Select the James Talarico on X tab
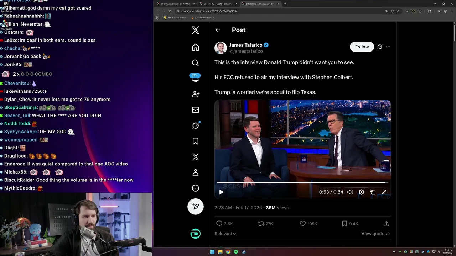This screenshot has height=256, width=456. (260, 4)
